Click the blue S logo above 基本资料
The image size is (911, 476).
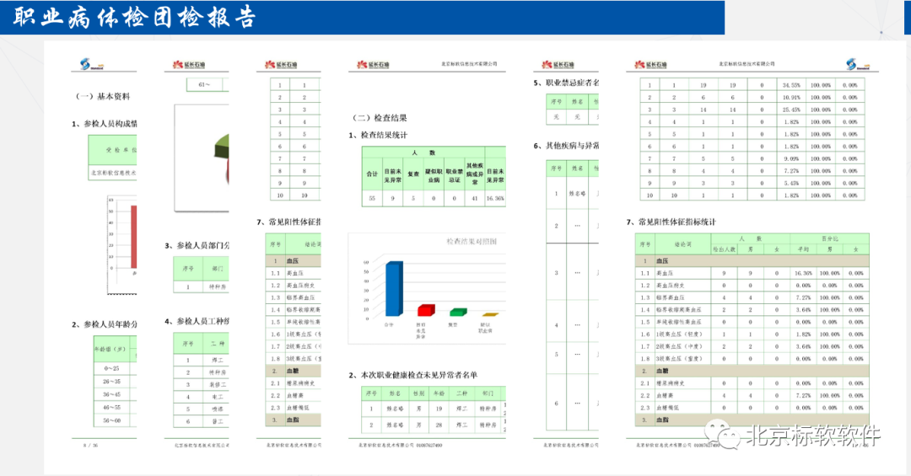click(90, 64)
